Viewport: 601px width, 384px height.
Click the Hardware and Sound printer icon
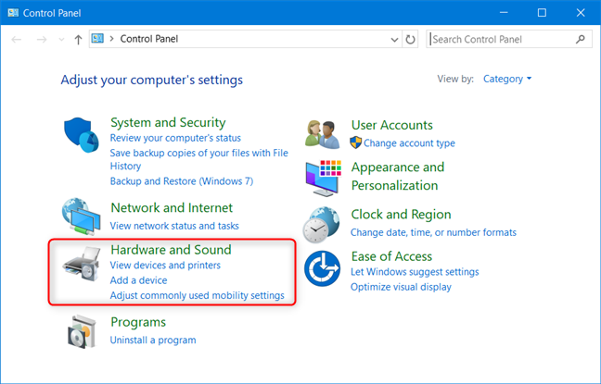coord(82,265)
